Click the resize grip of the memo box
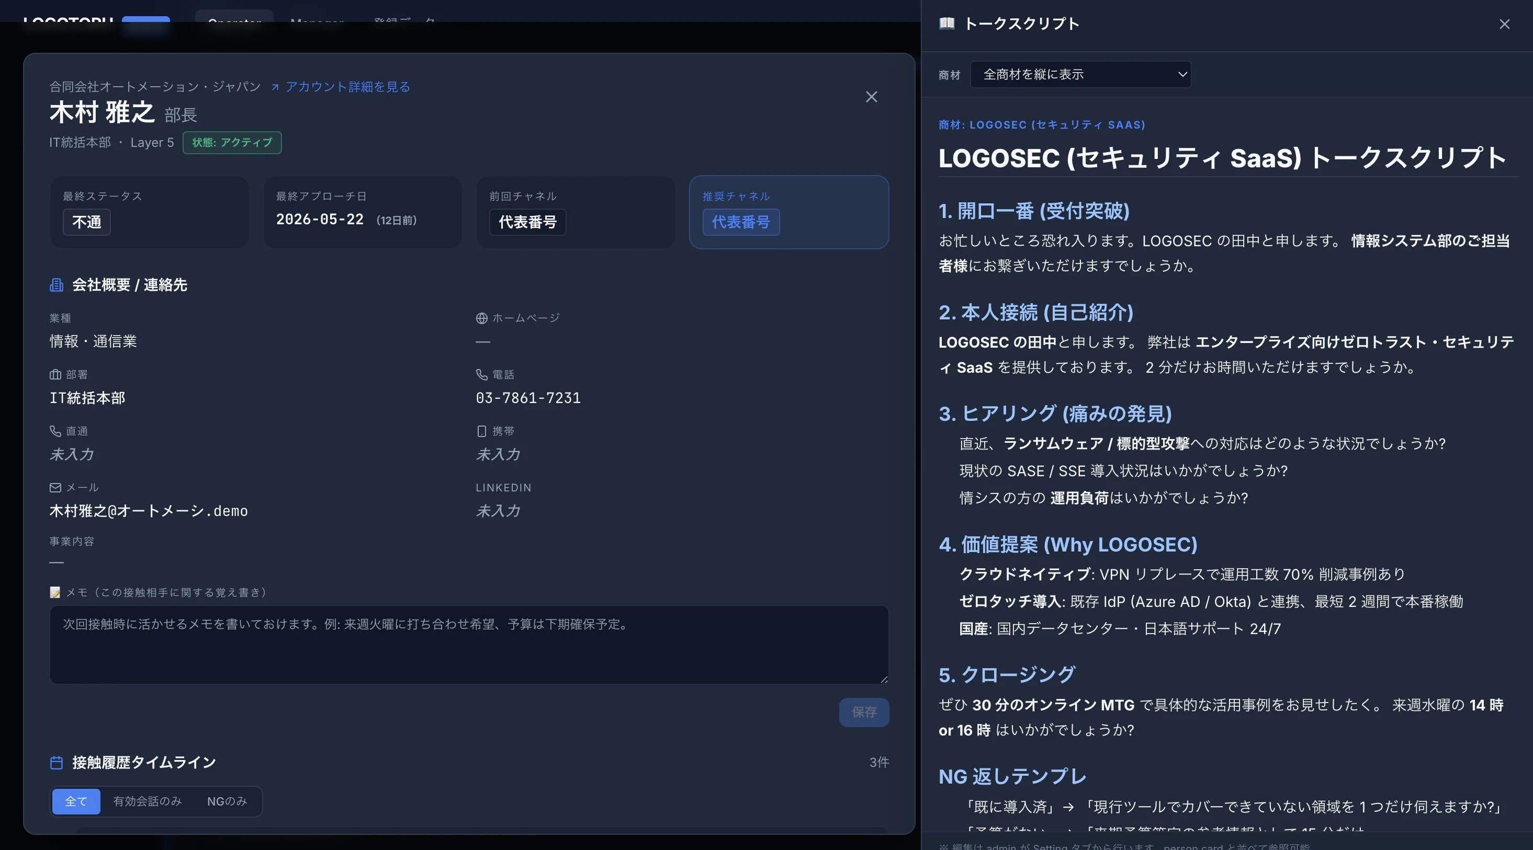Screen dimensions: 1533x850 (884, 679)
